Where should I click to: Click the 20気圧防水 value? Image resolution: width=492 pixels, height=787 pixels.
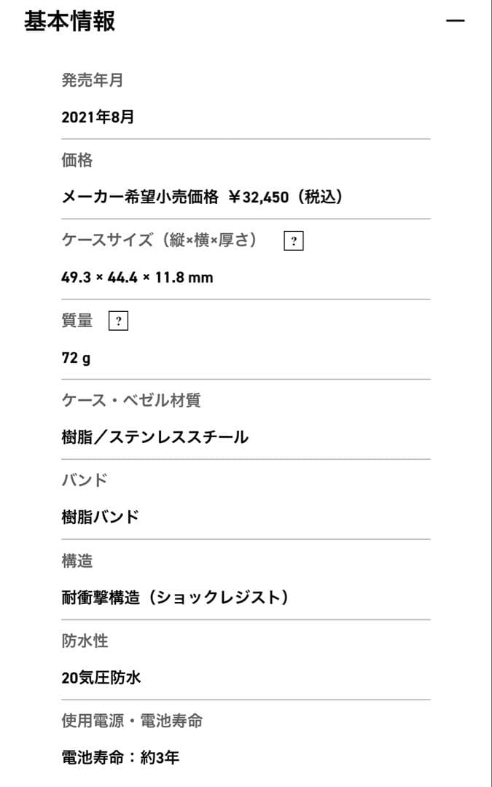pos(101,678)
